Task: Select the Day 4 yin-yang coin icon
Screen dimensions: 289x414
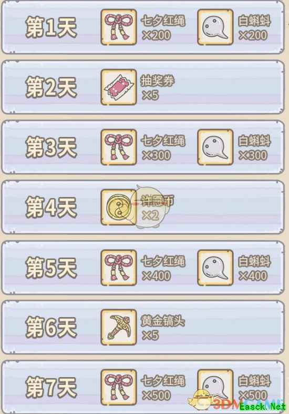Action: point(119,208)
